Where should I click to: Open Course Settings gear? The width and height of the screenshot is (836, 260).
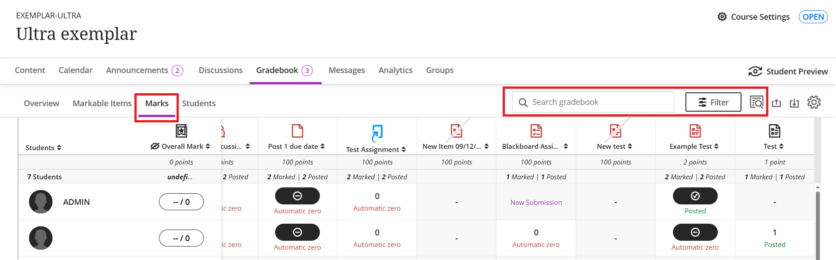tap(722, 17)
